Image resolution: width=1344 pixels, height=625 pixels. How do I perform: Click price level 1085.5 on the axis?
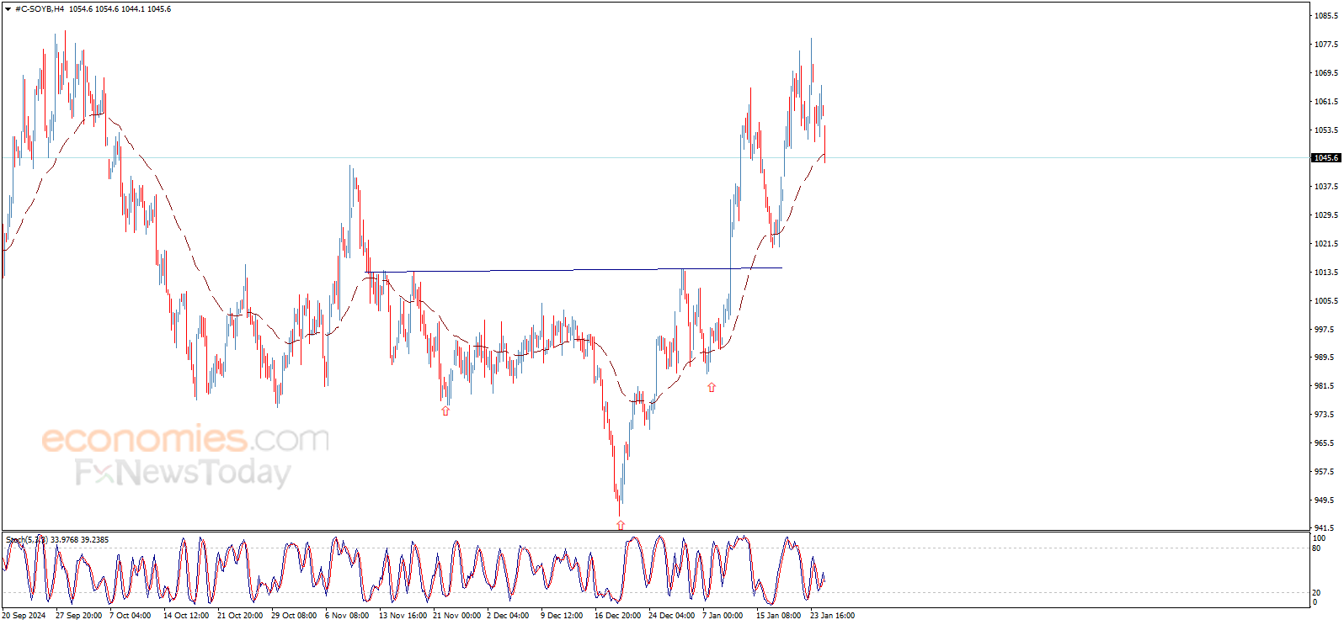tap(1326, 16)
